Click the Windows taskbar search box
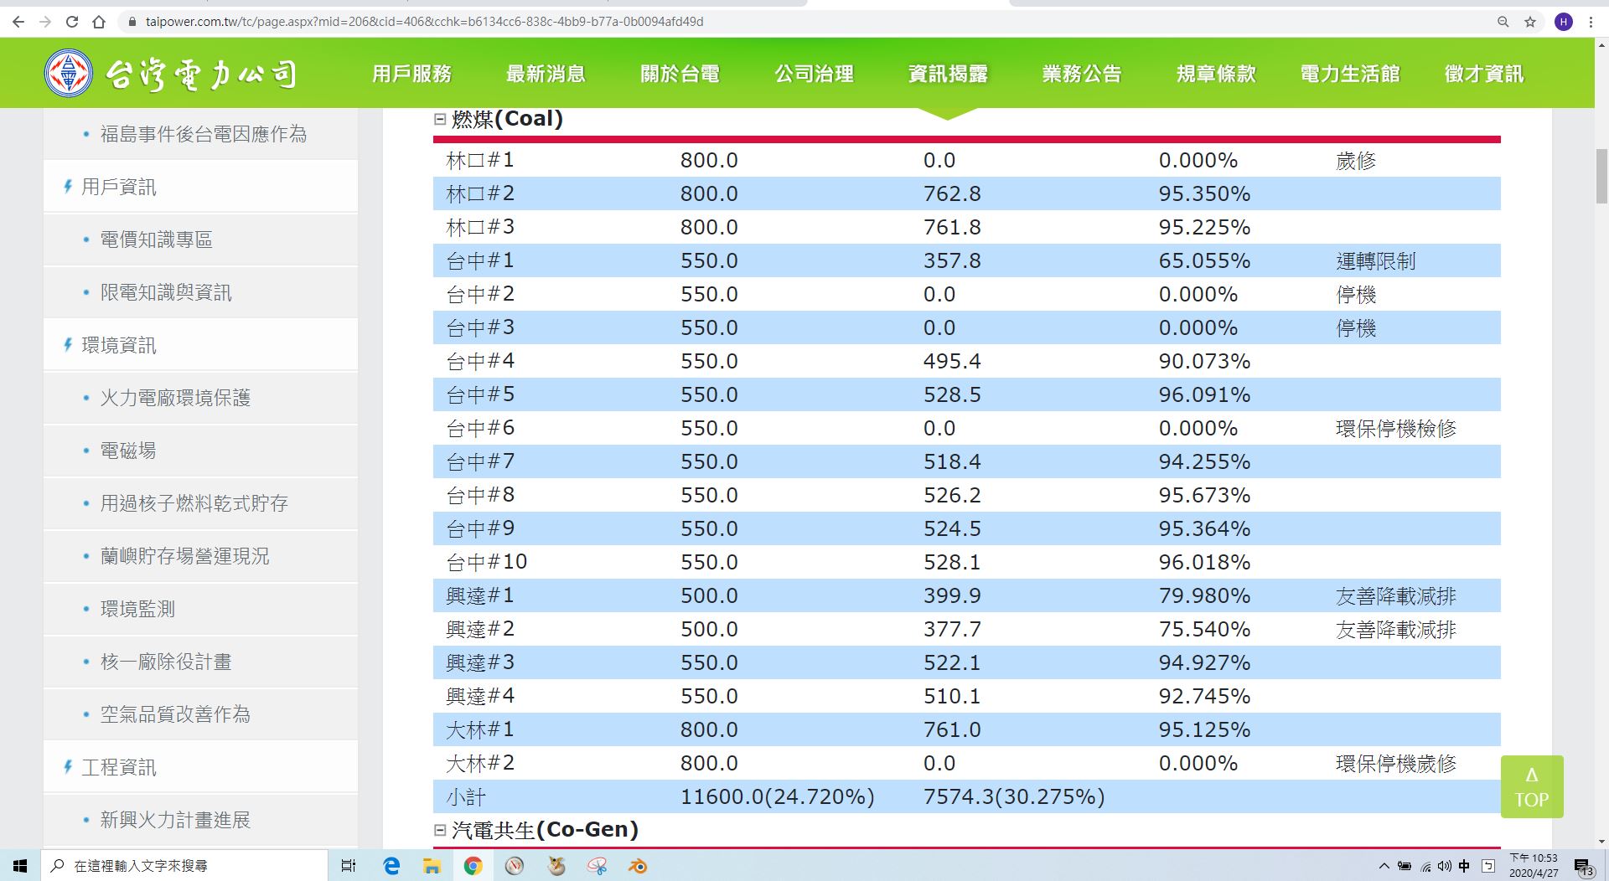 pos(184,865)
